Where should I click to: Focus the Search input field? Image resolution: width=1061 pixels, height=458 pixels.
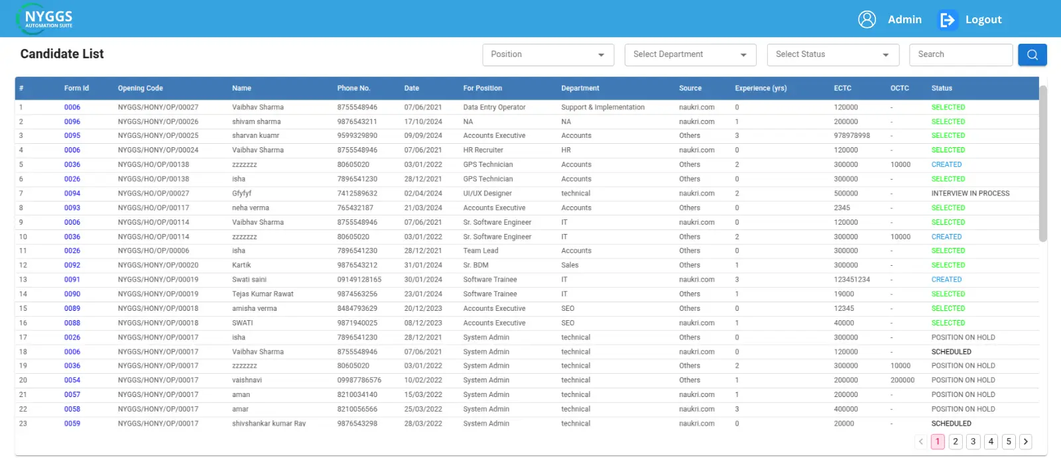tap(961, 55)
